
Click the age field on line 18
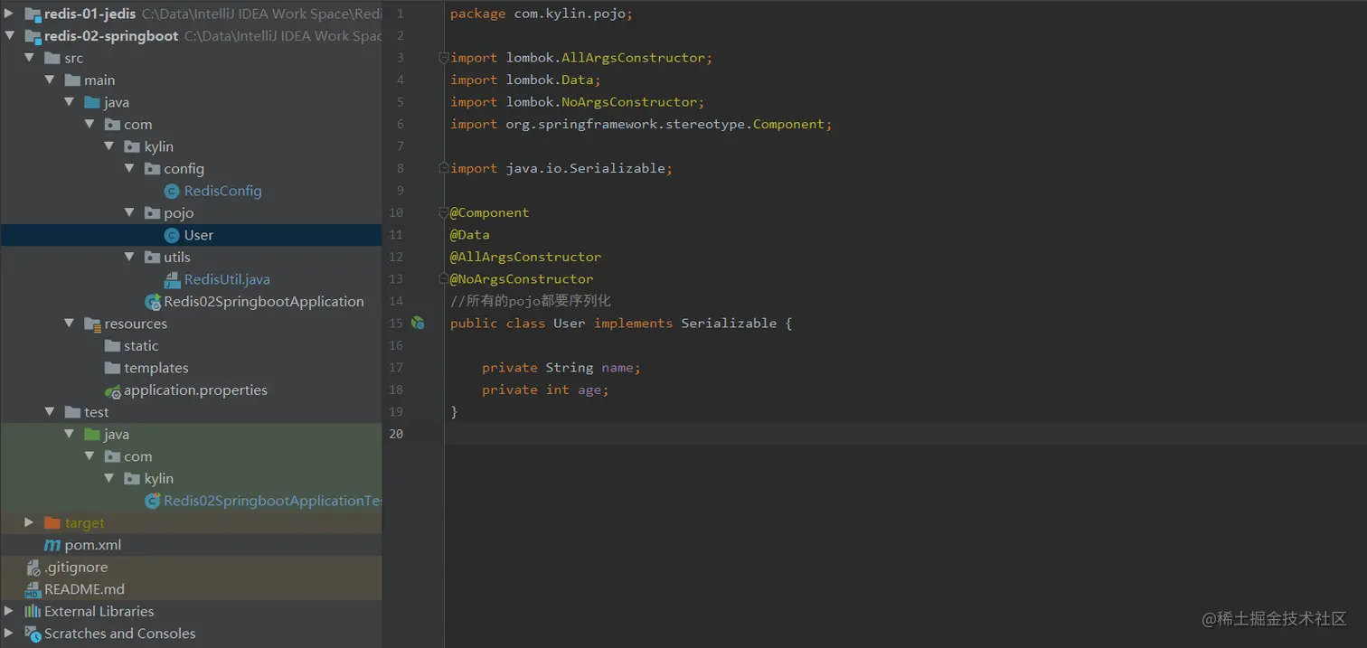(x=589, y=390)
